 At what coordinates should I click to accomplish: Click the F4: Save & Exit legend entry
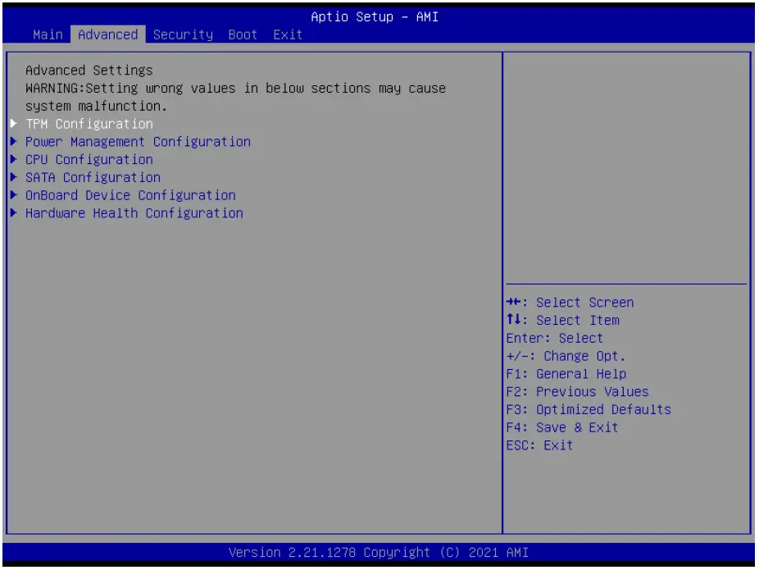coord(563,426)
